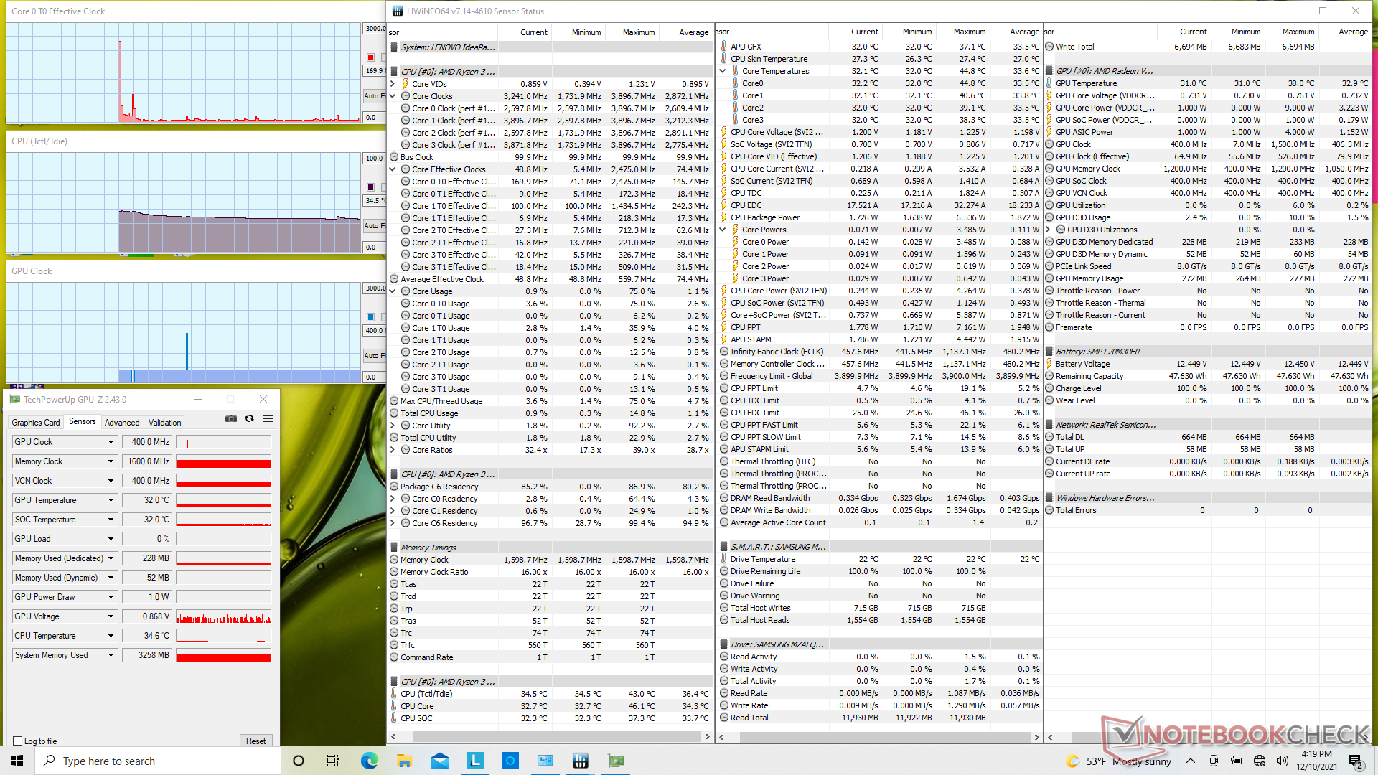
Task: Click the GPU-Z screenshot camera icon
Action: pos(231,418)
